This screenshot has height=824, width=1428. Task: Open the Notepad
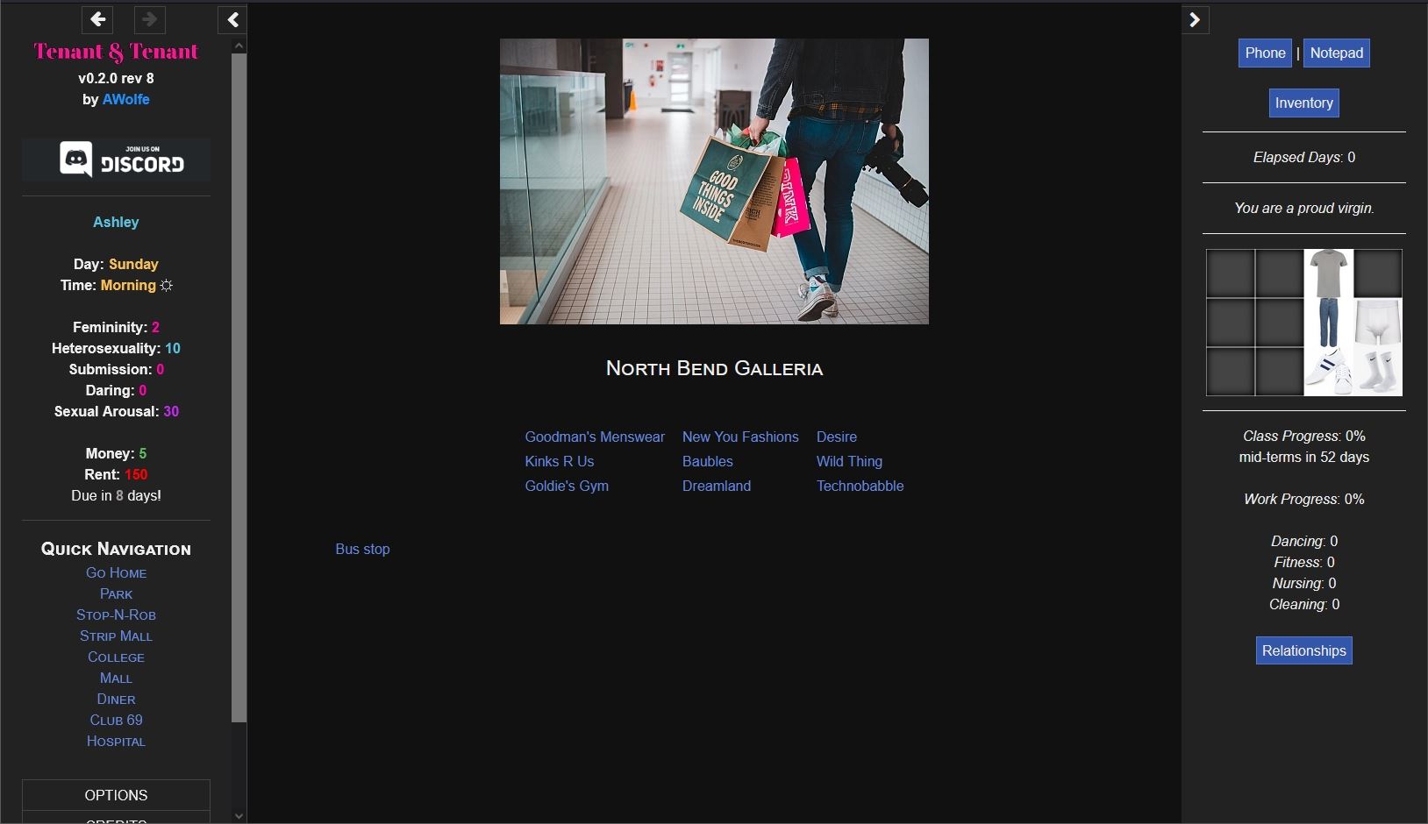click(1336, 53)
